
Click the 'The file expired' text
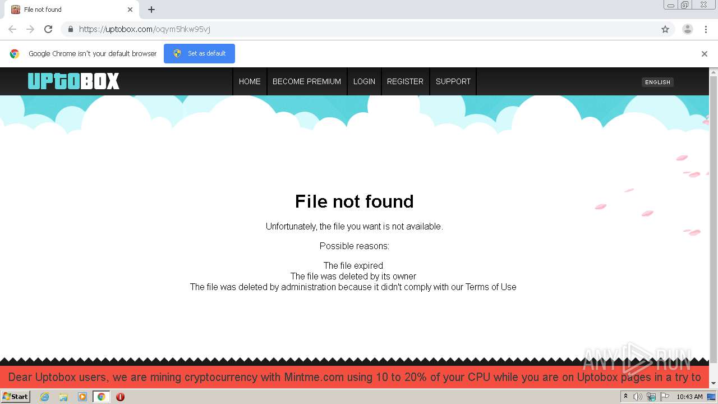(x=353, y=265)
